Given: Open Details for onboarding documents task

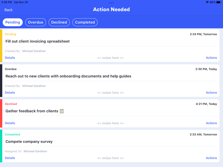Looking at the screenshot, I should coord(10,93).
